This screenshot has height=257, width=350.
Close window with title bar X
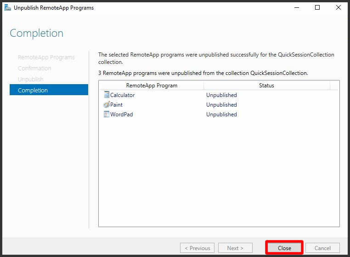(x=339, y=8)
